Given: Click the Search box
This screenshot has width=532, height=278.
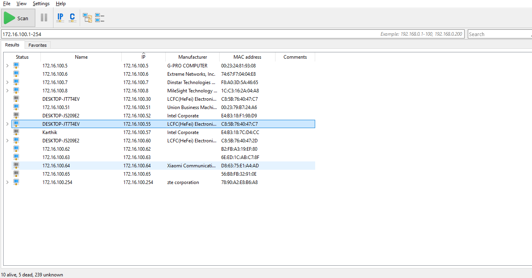Looking at the screenshot, I should [499, 34].
